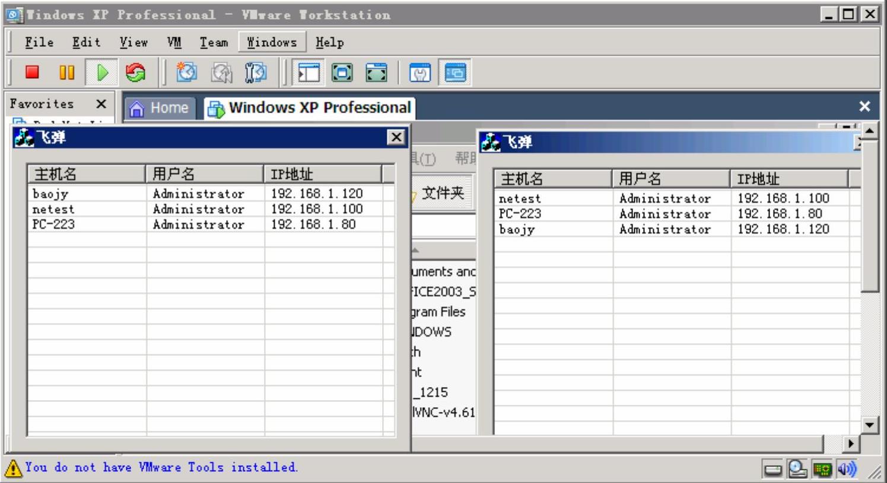This screenshot has width=887, height=483.
Task: Click the red Power Off toolbar button
Action: (32, 72)
